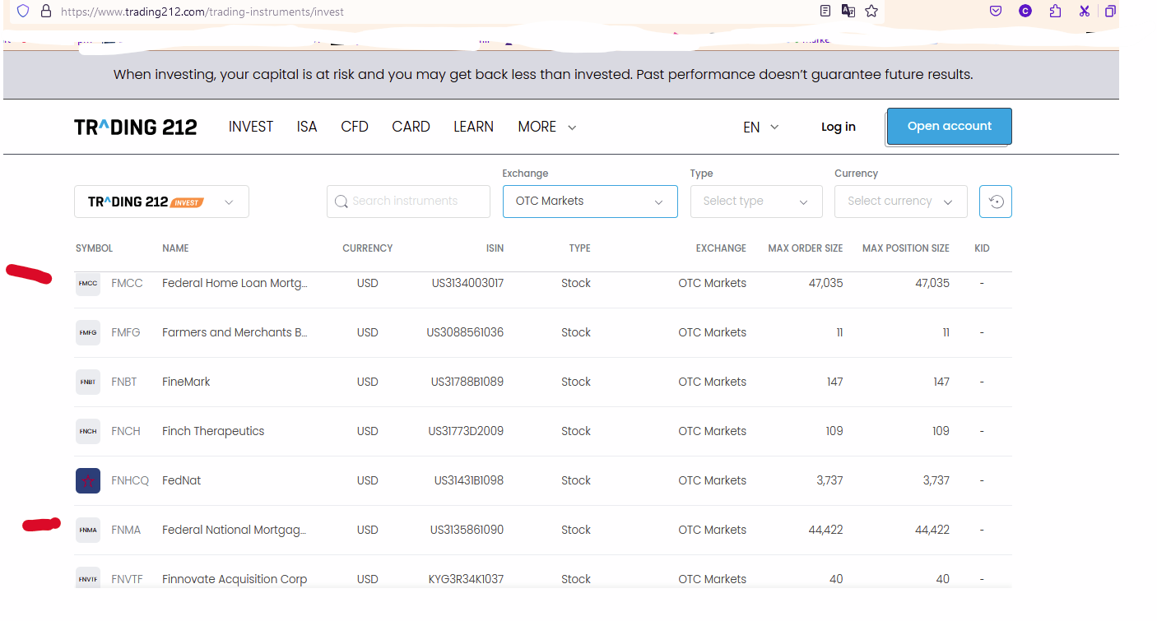Click the FNMA stock logo
Viewport: 1157px width, 621px height.
[x=88, y=530]
